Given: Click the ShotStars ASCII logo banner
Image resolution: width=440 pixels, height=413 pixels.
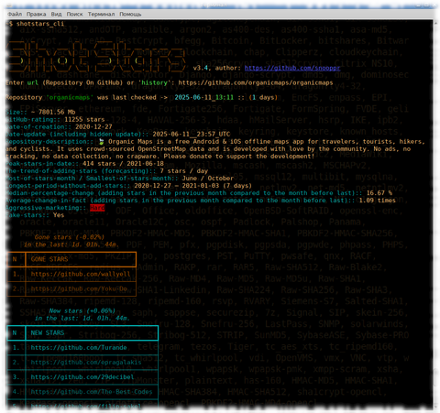Looking at the screenshot, I should pos(97,57).
